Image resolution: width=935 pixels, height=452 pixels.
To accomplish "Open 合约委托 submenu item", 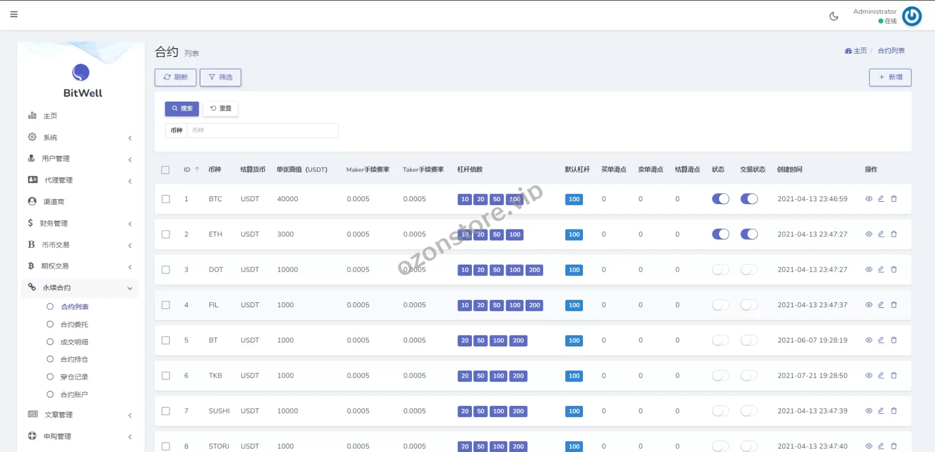I will [x=74, y=325].
